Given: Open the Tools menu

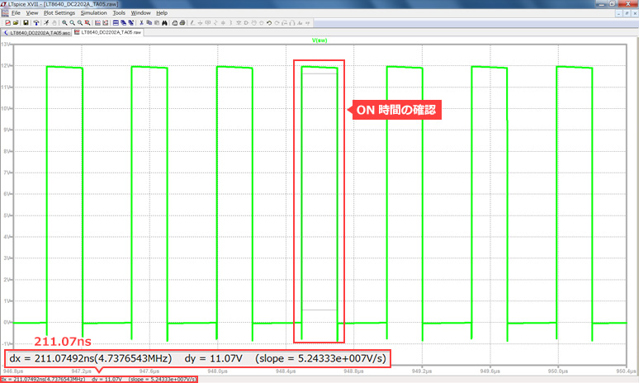Looking at the screenshot, I should point(119,13).
